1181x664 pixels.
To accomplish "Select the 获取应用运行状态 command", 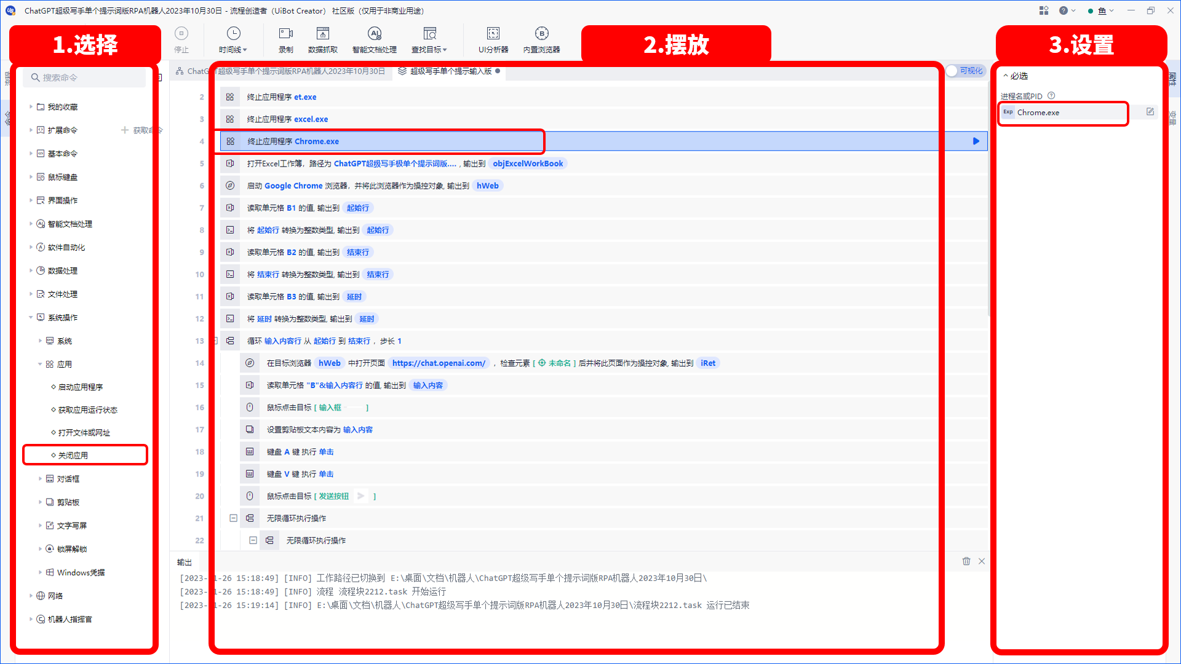I will [87, 410].
